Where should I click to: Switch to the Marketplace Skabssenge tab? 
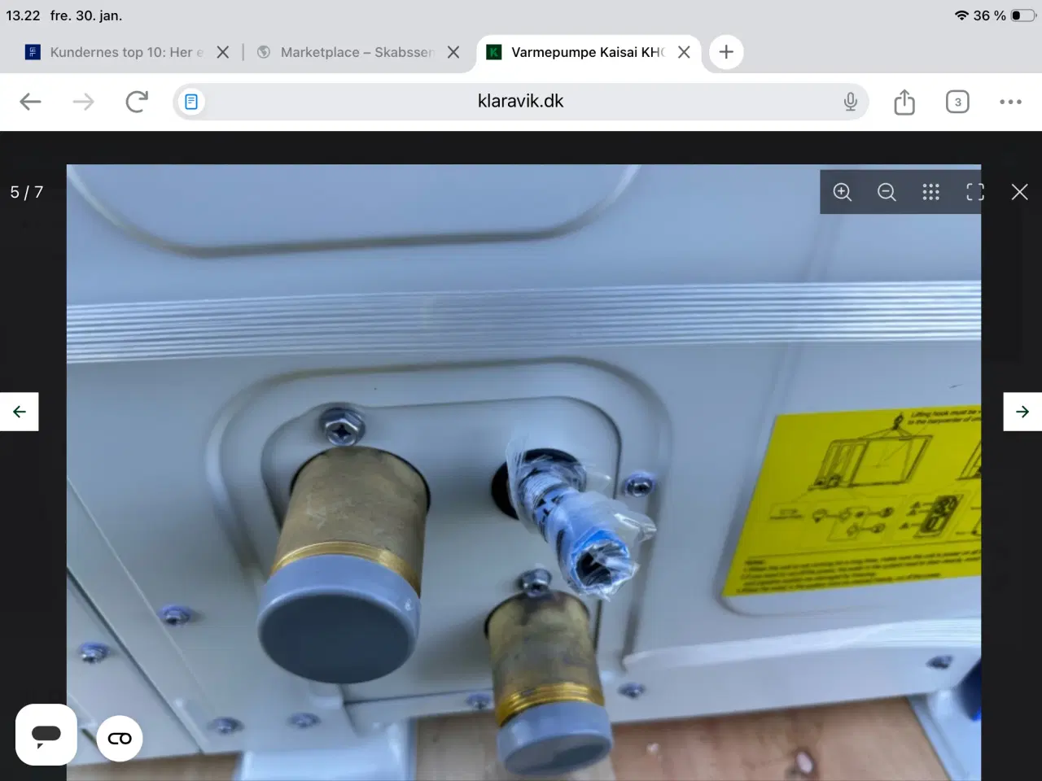350,51
